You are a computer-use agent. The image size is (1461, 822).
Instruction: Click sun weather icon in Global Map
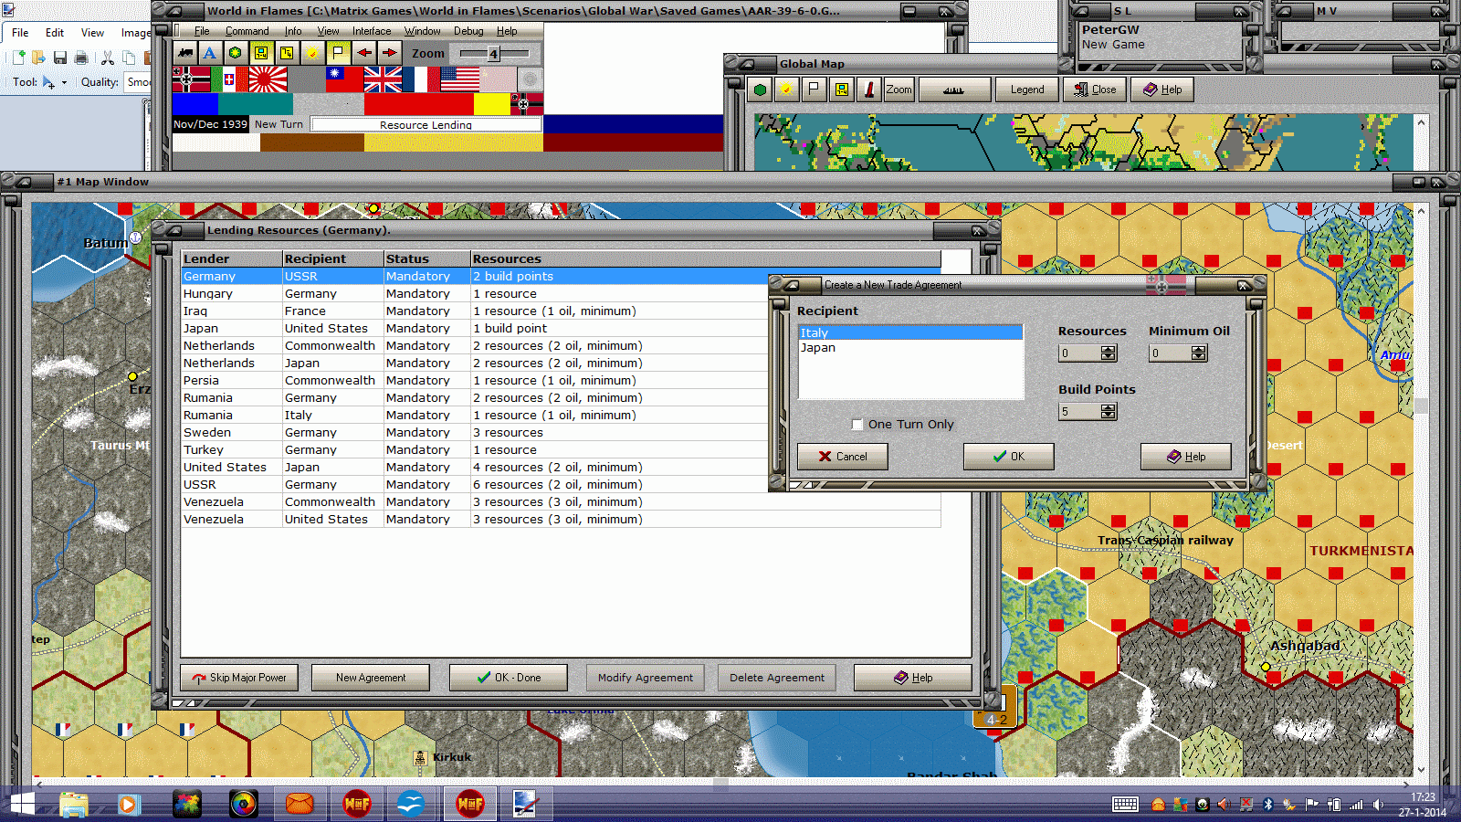pyautogui.click(x=785, y=90)
